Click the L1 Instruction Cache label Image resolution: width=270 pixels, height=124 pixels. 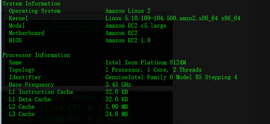[x=41, y=92]
